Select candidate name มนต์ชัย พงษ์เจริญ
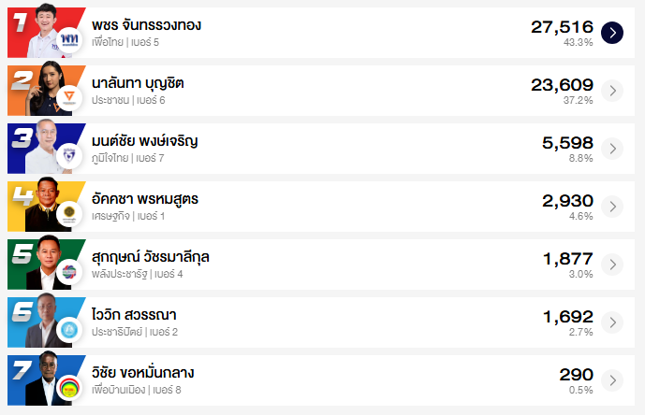Screen dimensions: 645x415 click(x=145, y=141)
